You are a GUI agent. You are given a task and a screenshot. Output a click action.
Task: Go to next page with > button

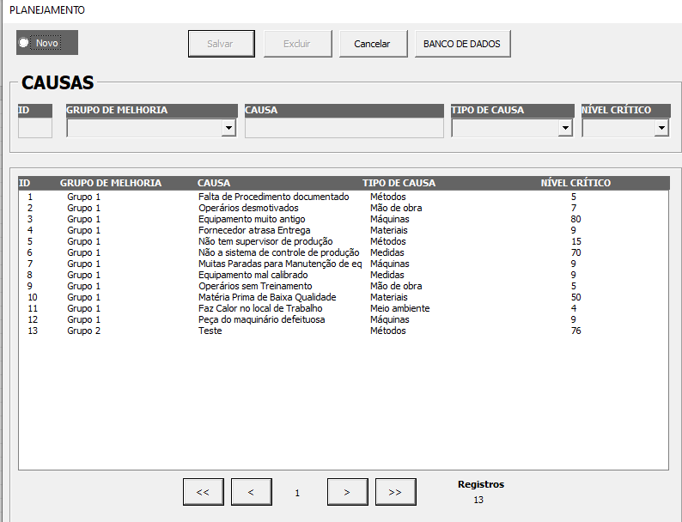coord(348,492)
